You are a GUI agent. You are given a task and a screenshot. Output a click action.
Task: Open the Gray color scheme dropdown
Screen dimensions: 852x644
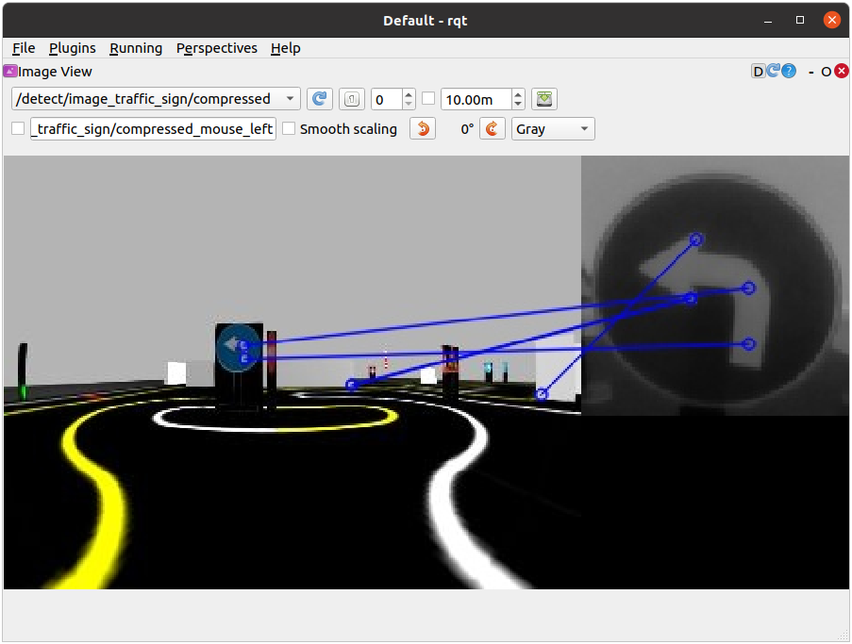pos(553,129)
